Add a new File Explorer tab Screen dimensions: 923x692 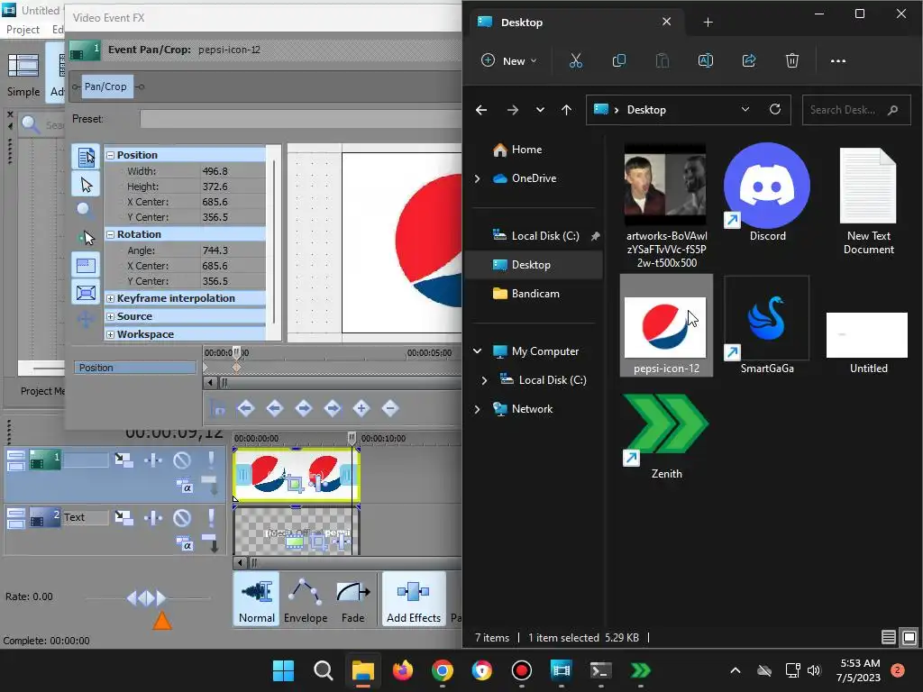708,23
